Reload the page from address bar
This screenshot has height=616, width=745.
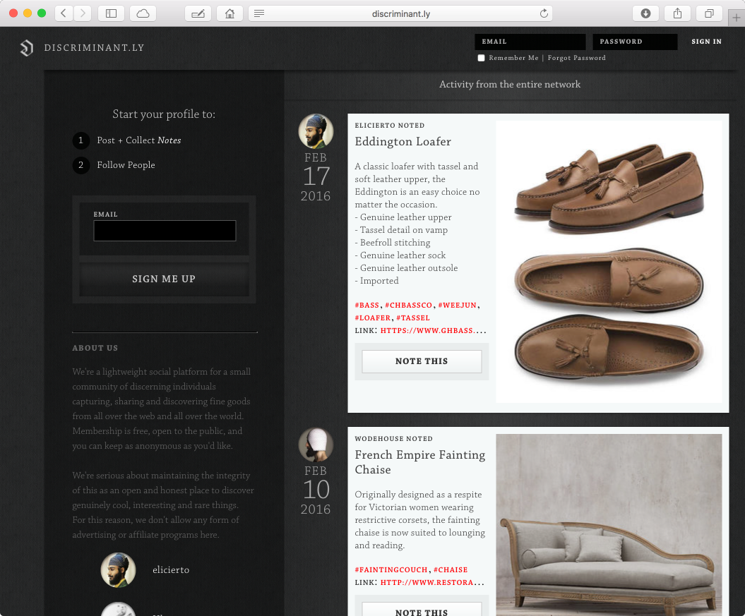coord(543,13)
